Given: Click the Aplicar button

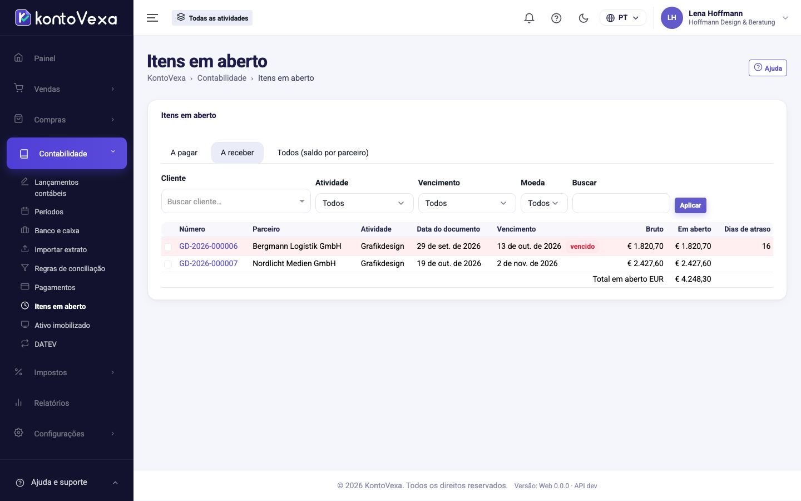Looking at the screenshot, I should [x=690, y=205].
